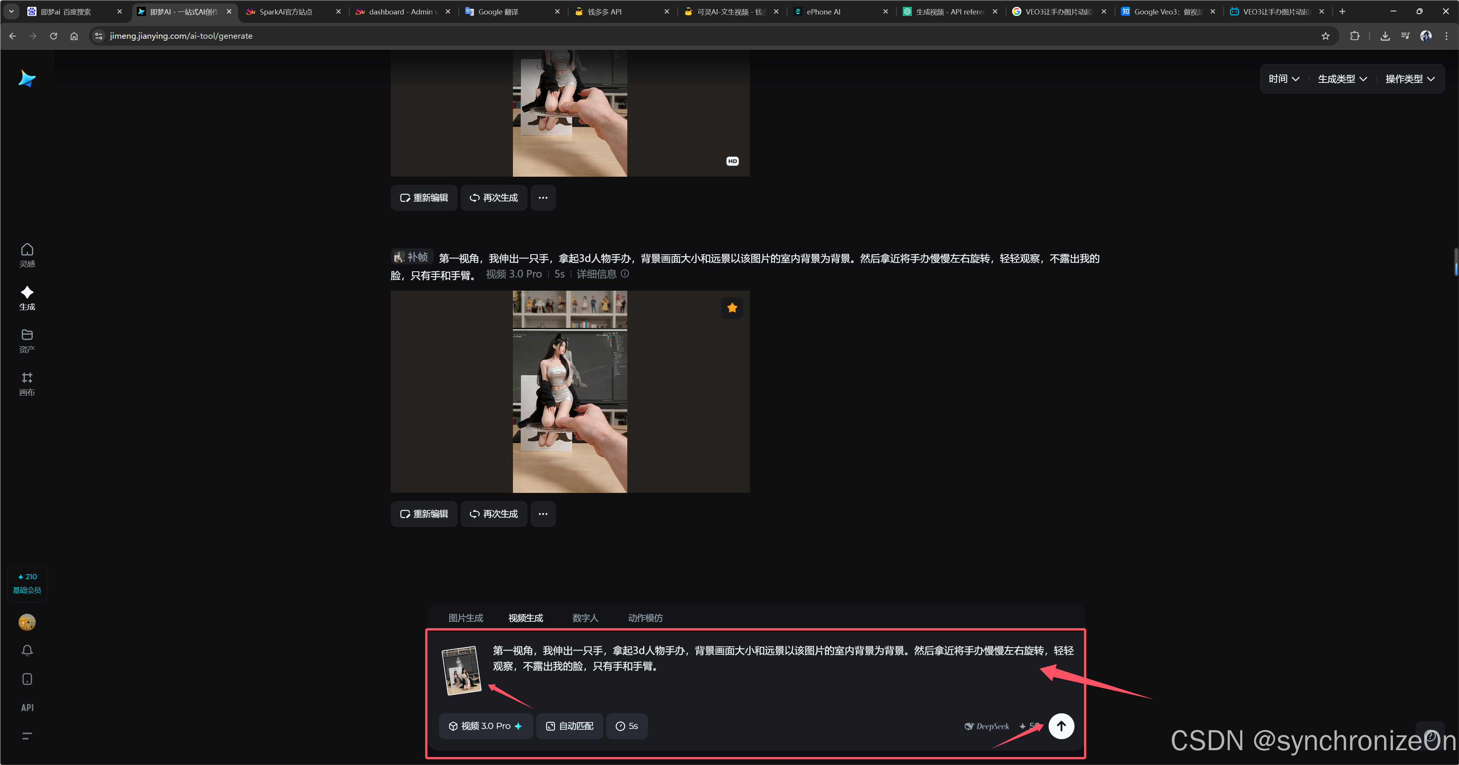The image size is (1459, 765).
Task: Open the 资产 (Assets) sidebar item
Action: 27,341
